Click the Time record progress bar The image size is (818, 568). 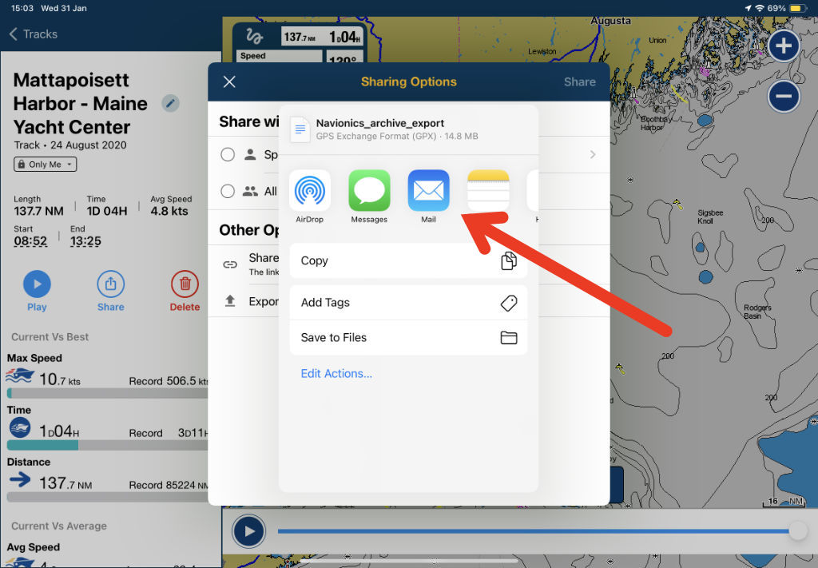pyautogui.click(x=108, y=445)
